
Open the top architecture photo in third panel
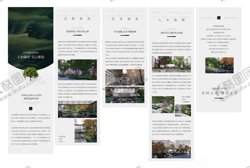point(125,77)
